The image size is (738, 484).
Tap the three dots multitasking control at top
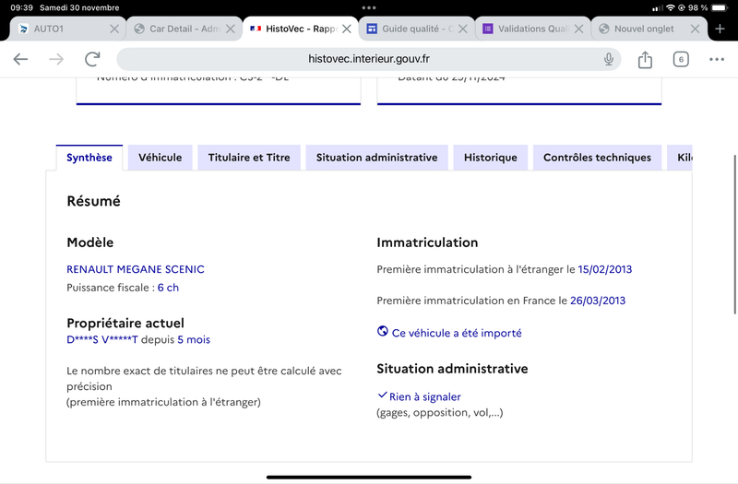click(x=368, y=7)
